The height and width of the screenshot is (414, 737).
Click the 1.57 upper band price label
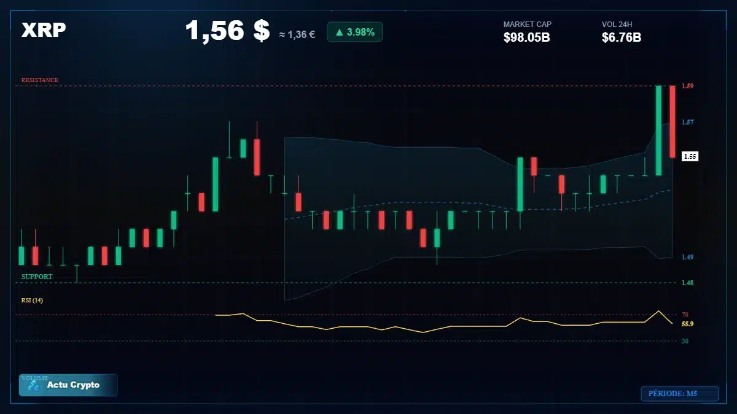click(x=687, y=122)
